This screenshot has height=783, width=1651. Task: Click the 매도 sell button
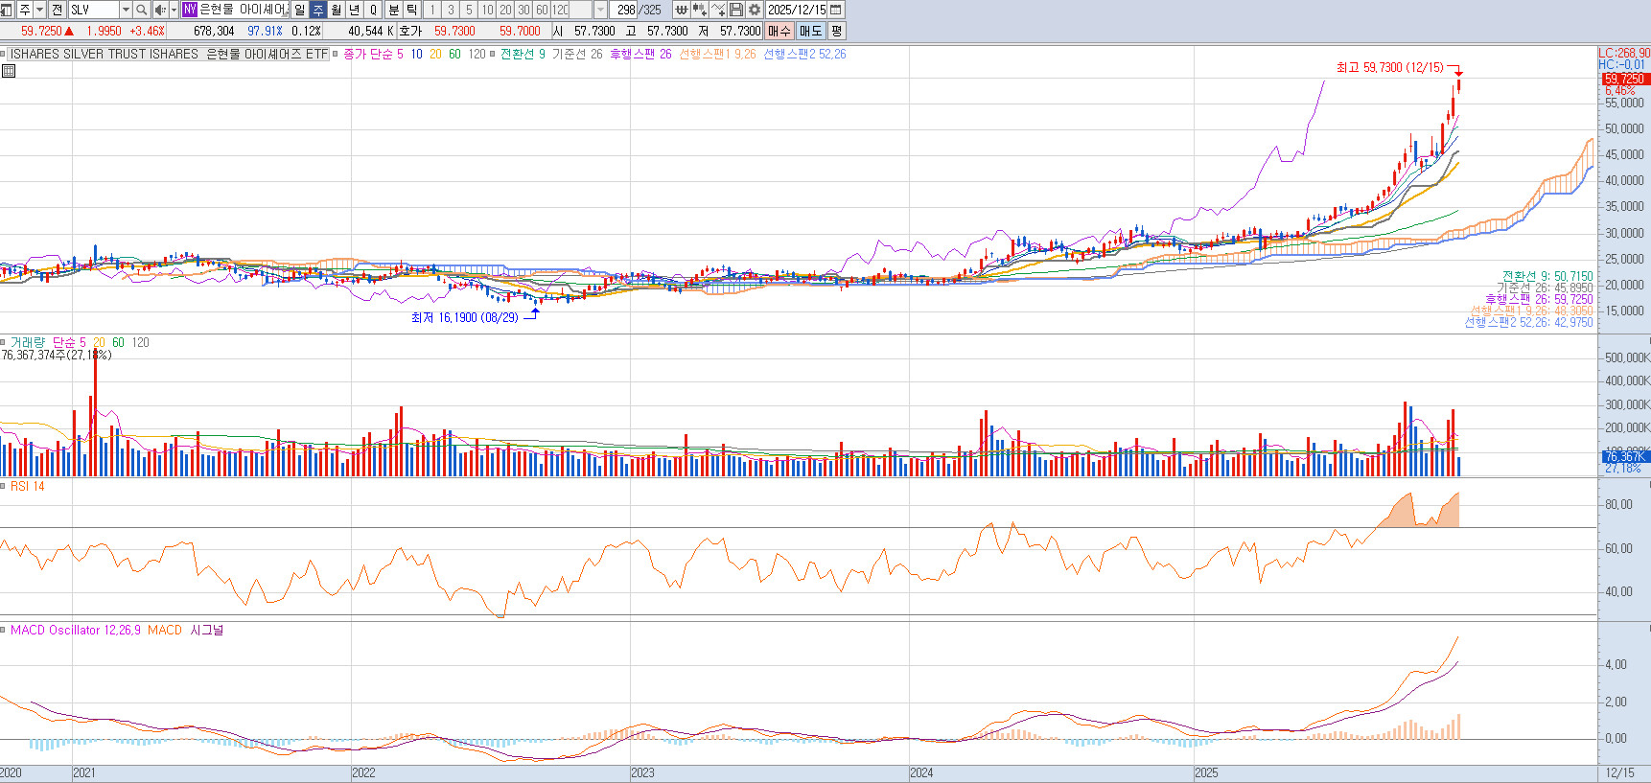[811, 31]
